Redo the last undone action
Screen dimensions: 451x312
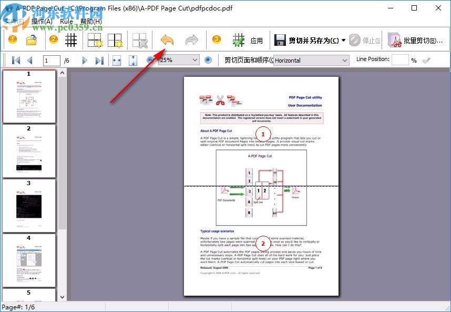click(x=191, y=39)
